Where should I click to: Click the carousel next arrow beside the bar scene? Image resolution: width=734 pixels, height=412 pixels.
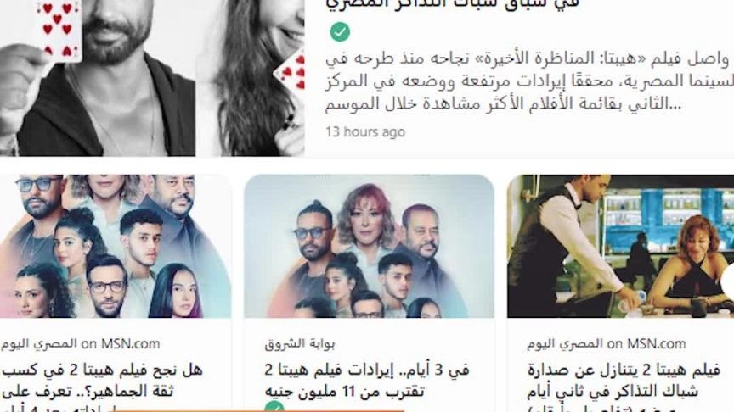click(728, 281)
